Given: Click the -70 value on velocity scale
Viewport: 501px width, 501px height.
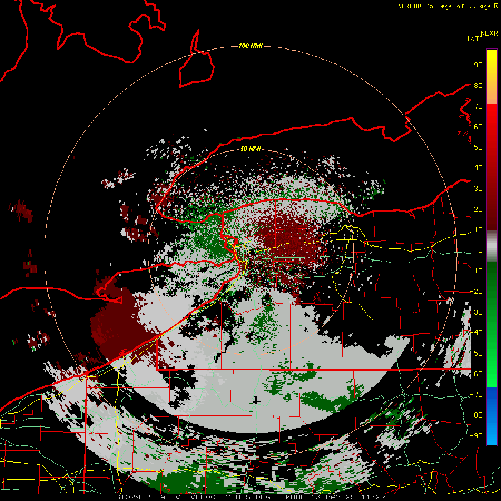Looking at the screenshot, I should 476,395.
